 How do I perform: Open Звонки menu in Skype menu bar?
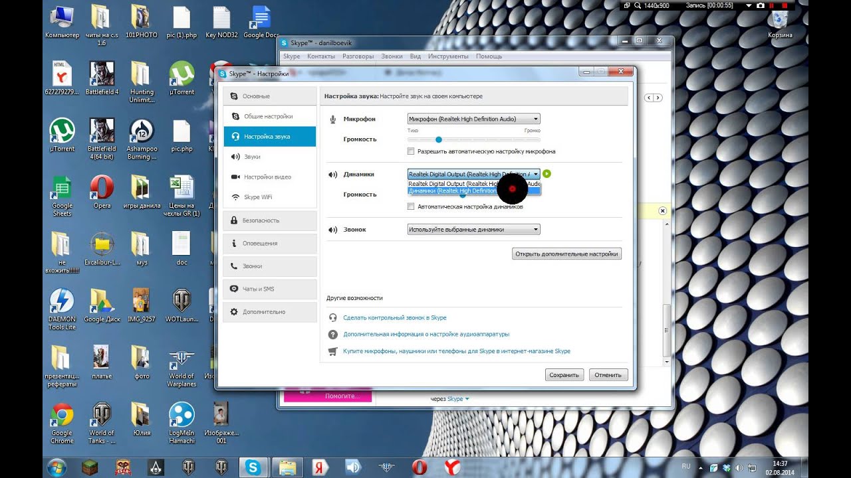[x=392, y=56]
